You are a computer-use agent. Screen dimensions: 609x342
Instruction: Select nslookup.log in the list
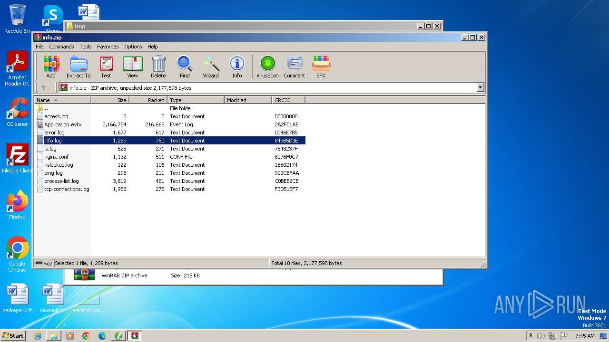pos(170,165)
